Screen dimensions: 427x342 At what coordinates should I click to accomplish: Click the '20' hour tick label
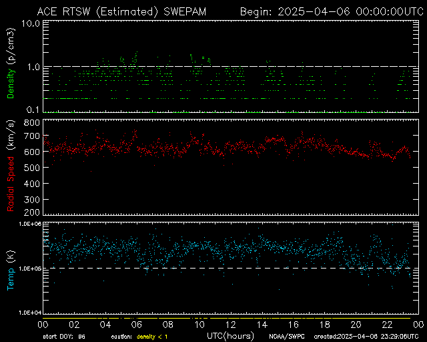click(356, 325)
